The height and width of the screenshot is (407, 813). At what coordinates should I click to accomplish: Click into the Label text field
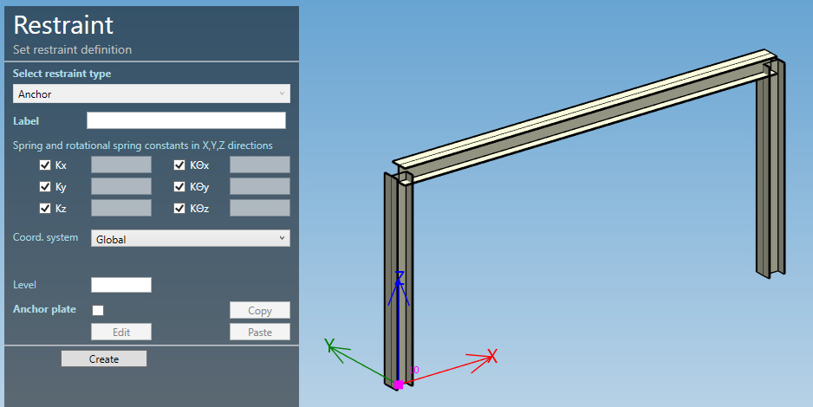click(x=186, y=120)
